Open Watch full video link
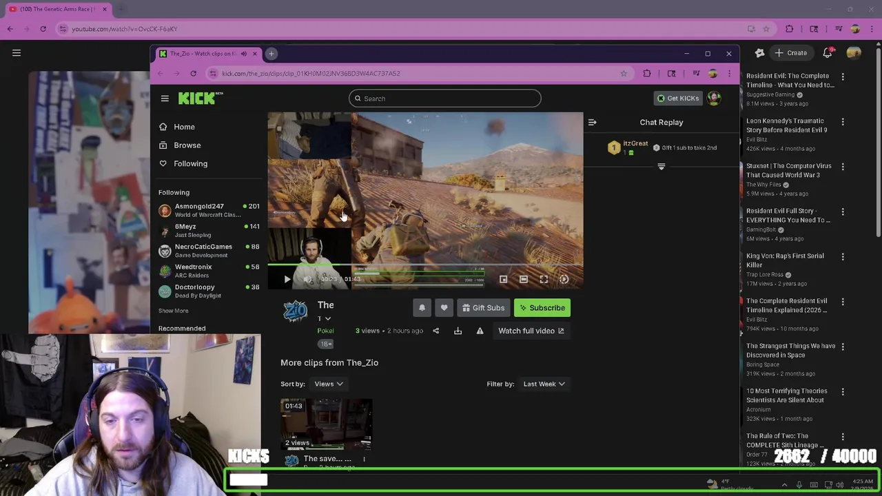 [x=531, y=331]
